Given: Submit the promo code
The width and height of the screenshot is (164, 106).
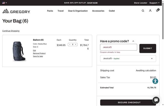Looking at the screenshot, I should (x=148, y=49).
